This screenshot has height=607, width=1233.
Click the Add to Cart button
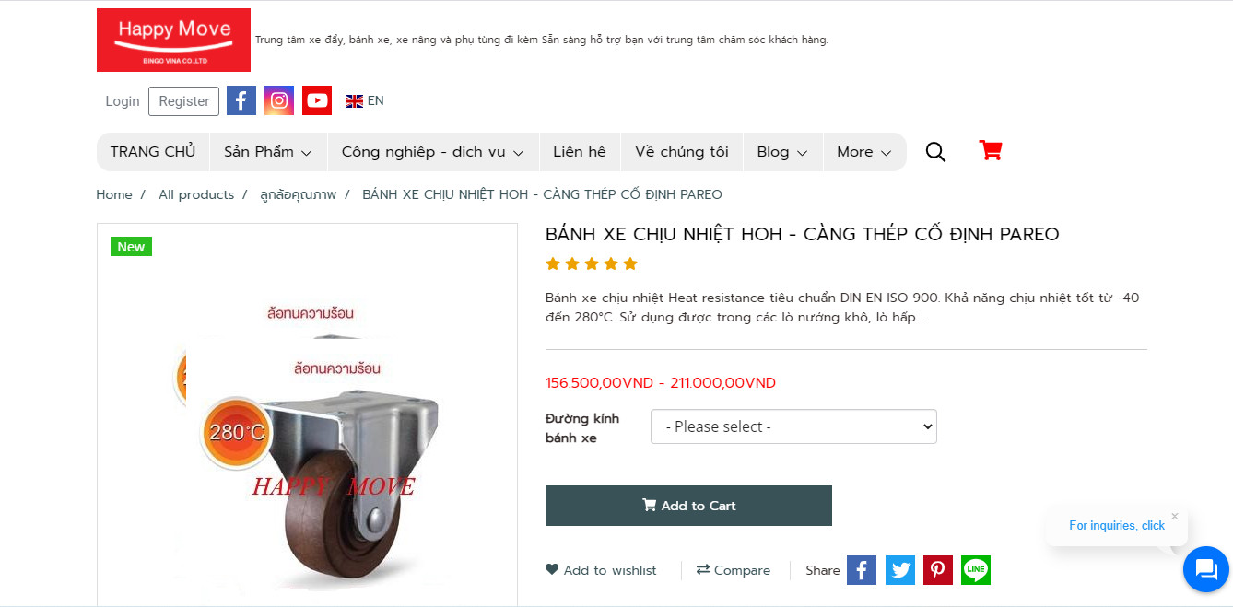click(x=688, y=506)
